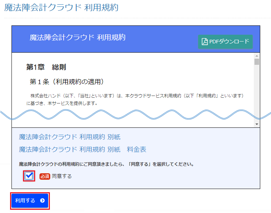Click the blue panel title 魔法陣会計クラウド 利用規約
The height and width of the screenshot is (213, 271).
pos(78,37)
